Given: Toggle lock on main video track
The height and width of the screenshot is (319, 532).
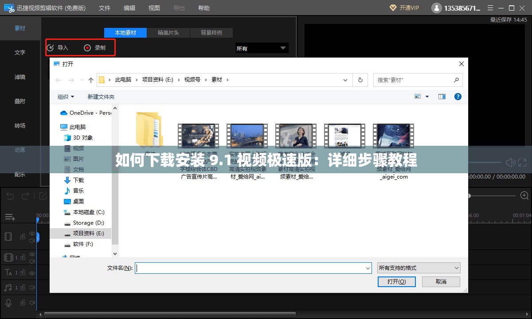Looking at the screenshot, I should [23, 237].
